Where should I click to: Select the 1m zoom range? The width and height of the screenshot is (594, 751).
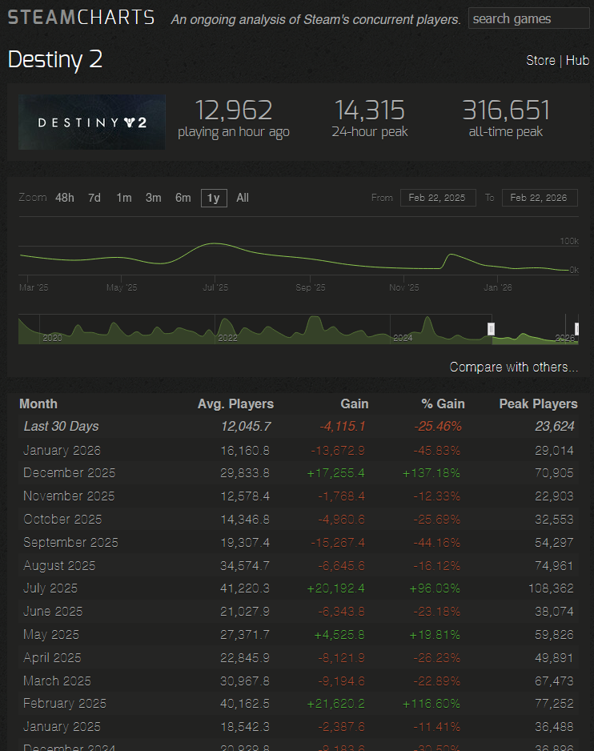[124, 198]
